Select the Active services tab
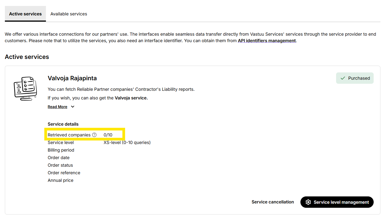Viewport: 385px width, 221px height. [25, 14]
